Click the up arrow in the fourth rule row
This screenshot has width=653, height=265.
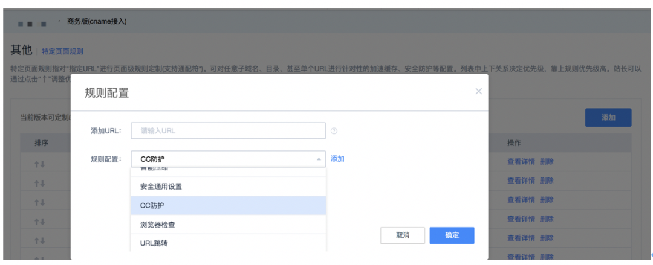click(x=37, y=222)
